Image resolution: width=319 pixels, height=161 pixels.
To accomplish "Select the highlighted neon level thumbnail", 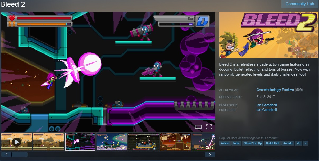I will (80, 142).
